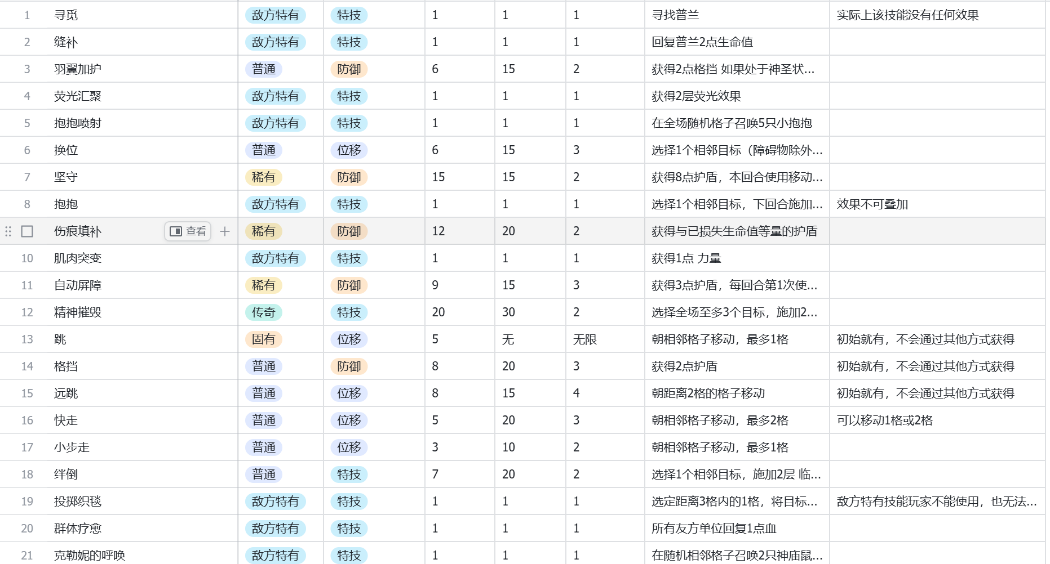Click the drag handle icon beside 伤痕填补

pos(8,231)
